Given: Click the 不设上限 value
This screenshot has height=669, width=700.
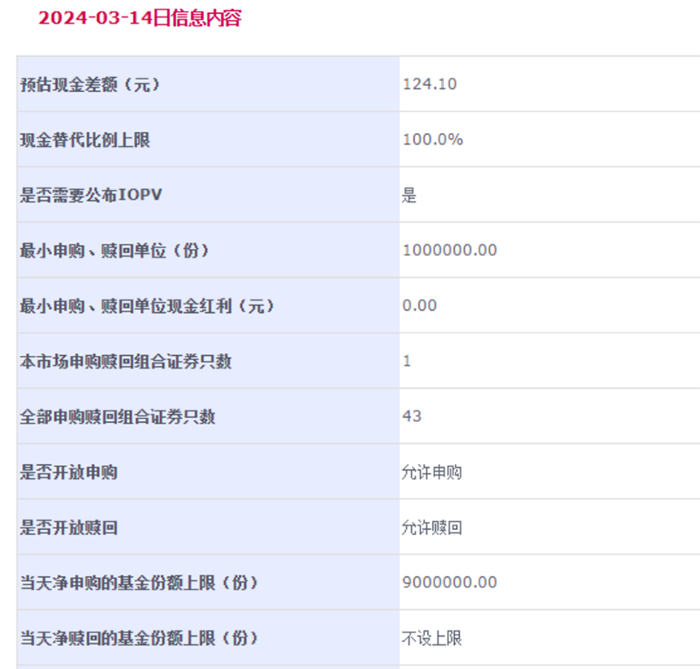Looking at the screenshot, I should coord(431,638).
